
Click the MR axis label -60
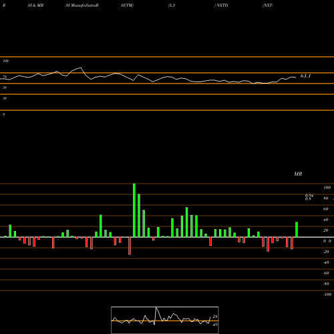tap(326, 273)
